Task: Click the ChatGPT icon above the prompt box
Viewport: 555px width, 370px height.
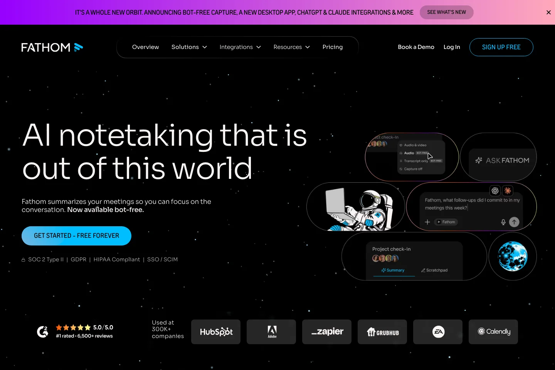Action: (x=495, y=190)
